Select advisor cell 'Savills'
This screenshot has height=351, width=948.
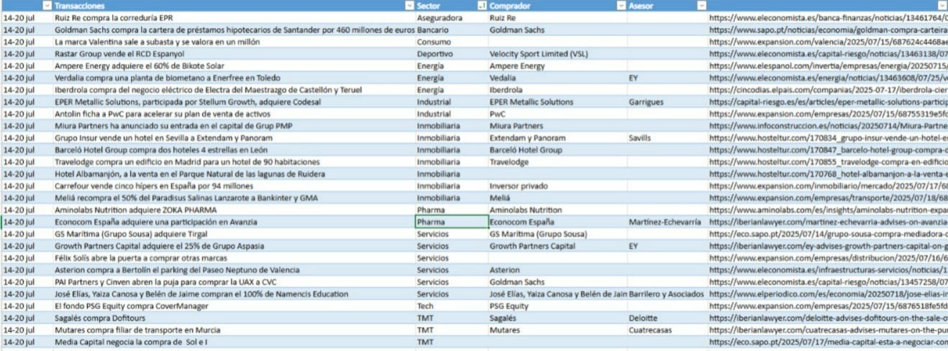pyautogui.click(x=667, y=138)
